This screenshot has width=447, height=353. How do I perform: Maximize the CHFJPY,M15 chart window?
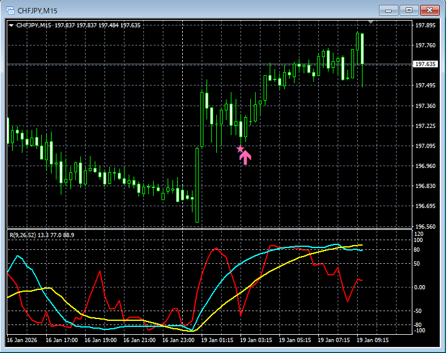click(x=409, y=10)
